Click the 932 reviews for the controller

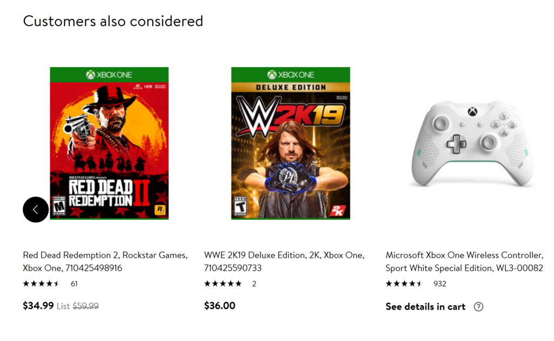tap(440, 283)
